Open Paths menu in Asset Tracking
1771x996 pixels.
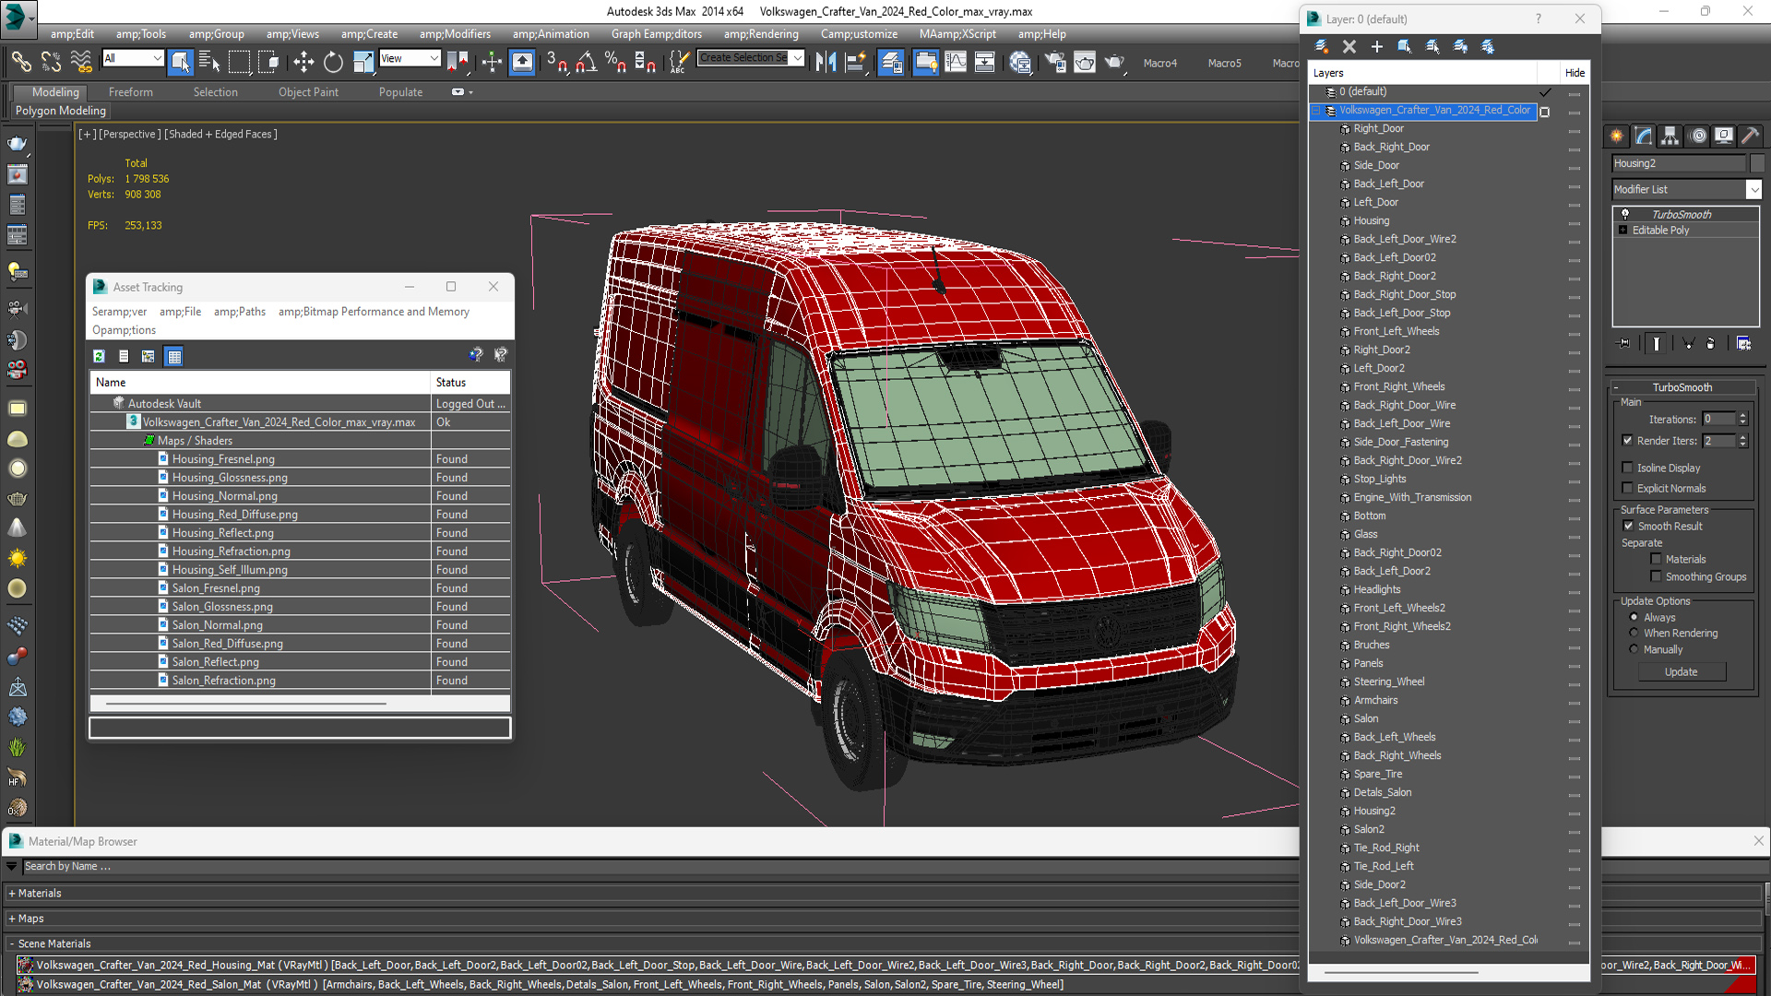tap(240, 312)
